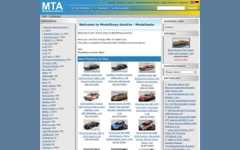Open My Account
The image size is (240, 150).
pos(120,8)
